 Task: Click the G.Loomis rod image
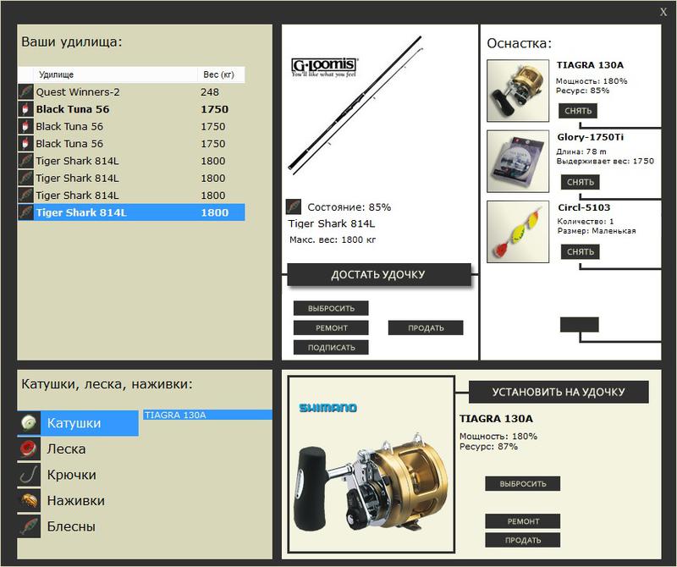point(355,106)
